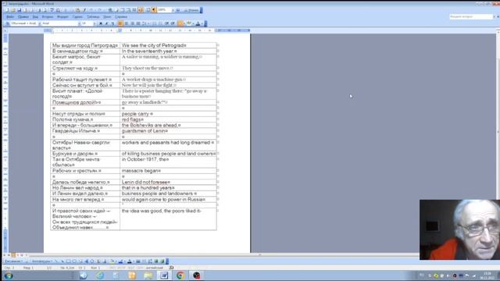The height and width of the screenshot is (281, 500).
Task: Select the Arrow drawing tool
Action: 62,261
